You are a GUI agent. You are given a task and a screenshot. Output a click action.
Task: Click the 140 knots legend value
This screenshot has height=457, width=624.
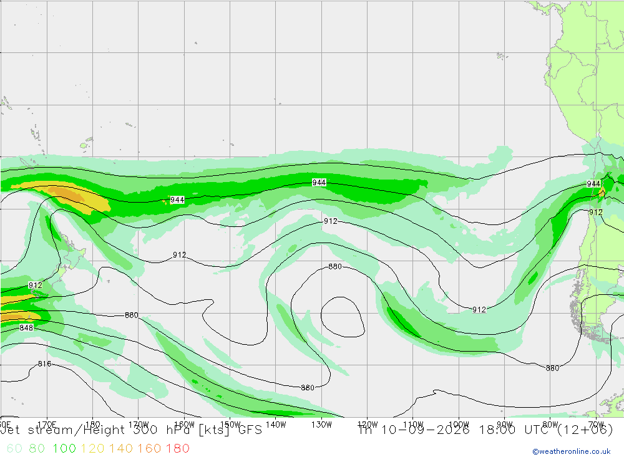121,449
